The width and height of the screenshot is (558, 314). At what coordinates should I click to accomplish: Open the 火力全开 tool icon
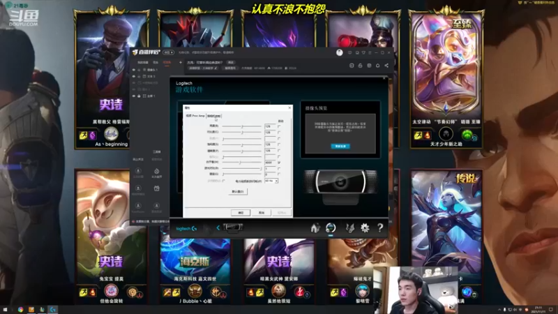[x=156, y=171]
